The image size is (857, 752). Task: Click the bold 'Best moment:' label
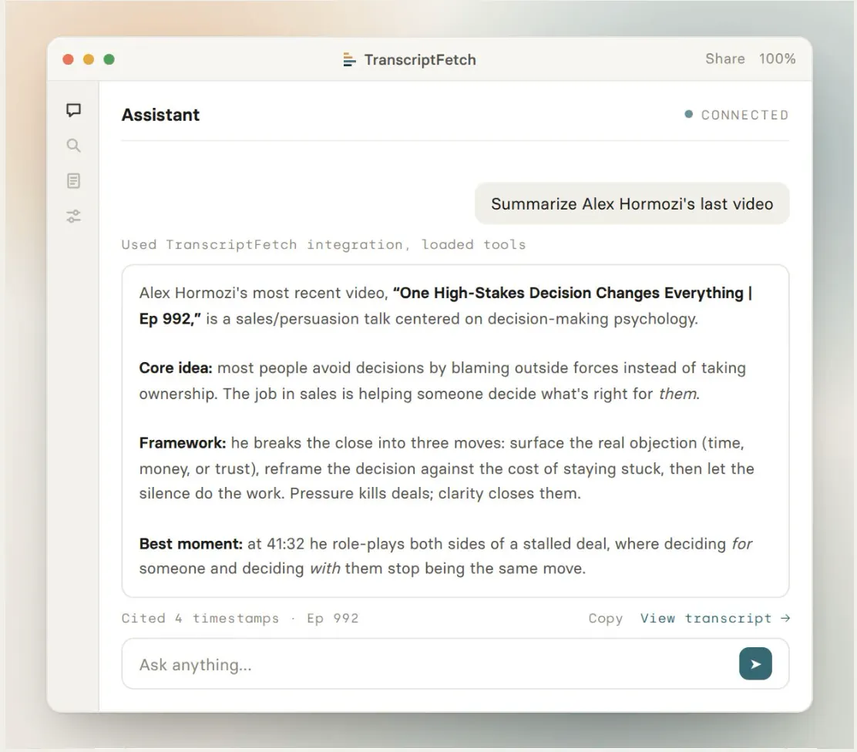click(x=191, y=544)
